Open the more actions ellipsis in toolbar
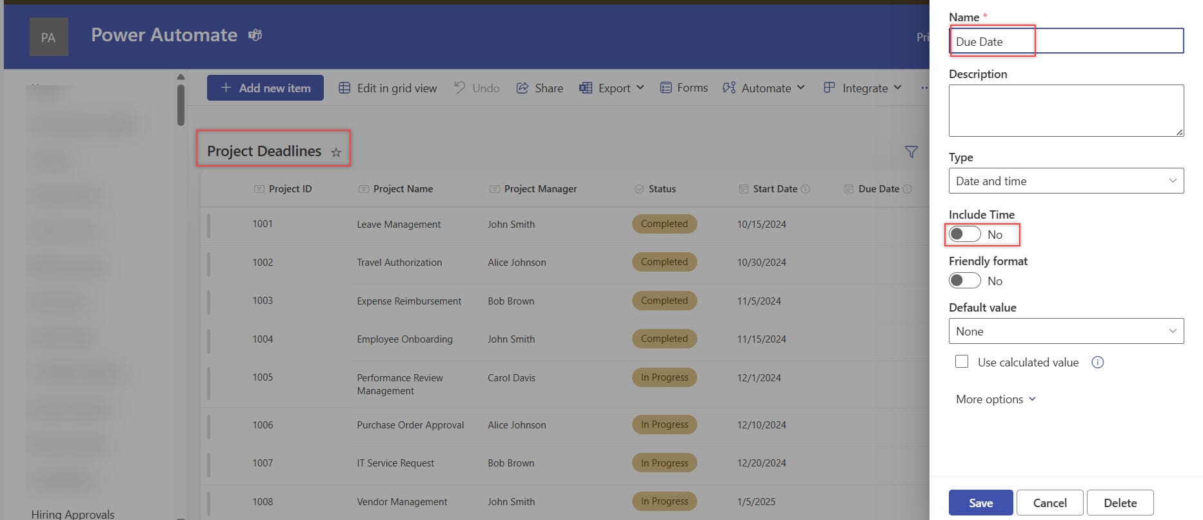The height and width of the screenshot is (520, 1203). click(x=924, y=88)
